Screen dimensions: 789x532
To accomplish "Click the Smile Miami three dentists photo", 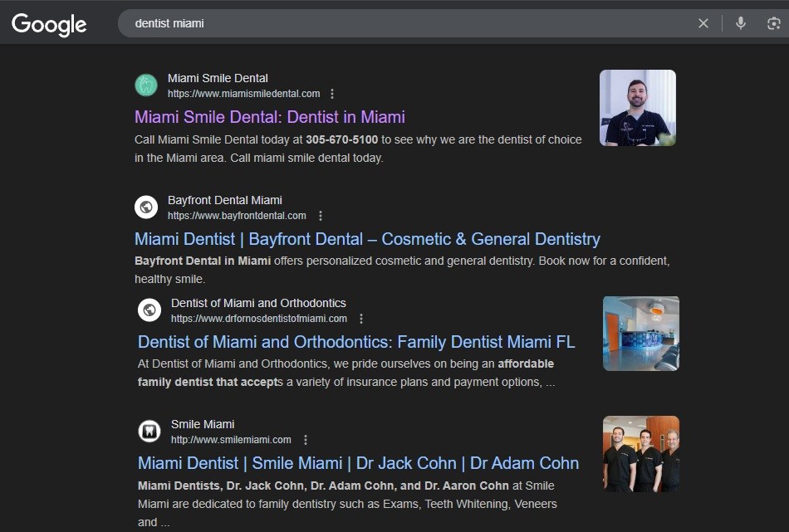I will click(641, 453).
